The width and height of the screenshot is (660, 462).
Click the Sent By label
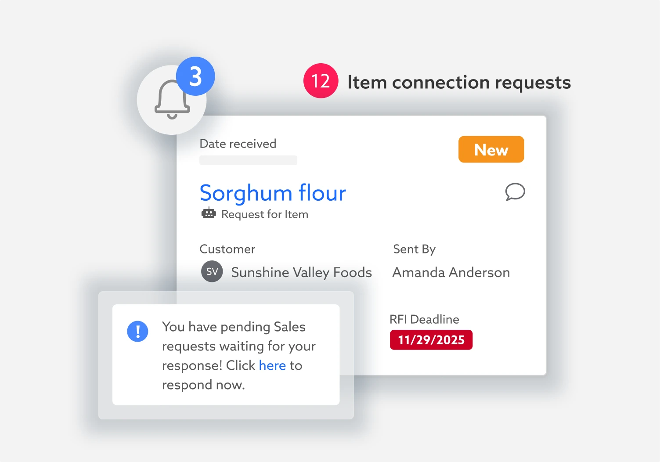414,249
